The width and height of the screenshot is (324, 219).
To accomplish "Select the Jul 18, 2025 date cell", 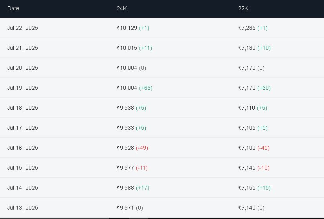I will point(22,108).
